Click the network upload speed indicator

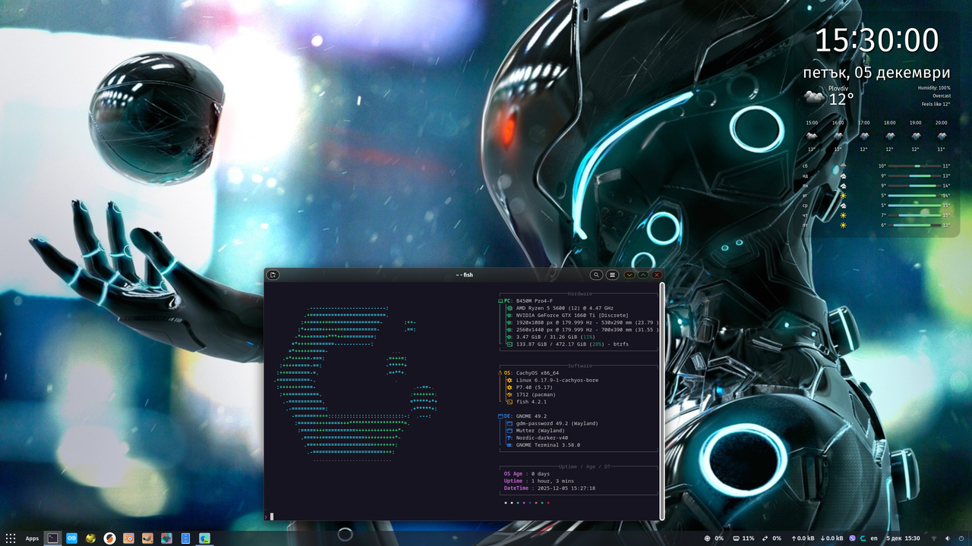point(803,538)
